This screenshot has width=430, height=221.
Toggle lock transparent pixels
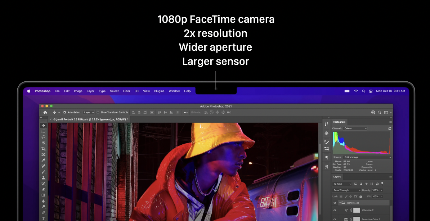click(341, 197)
